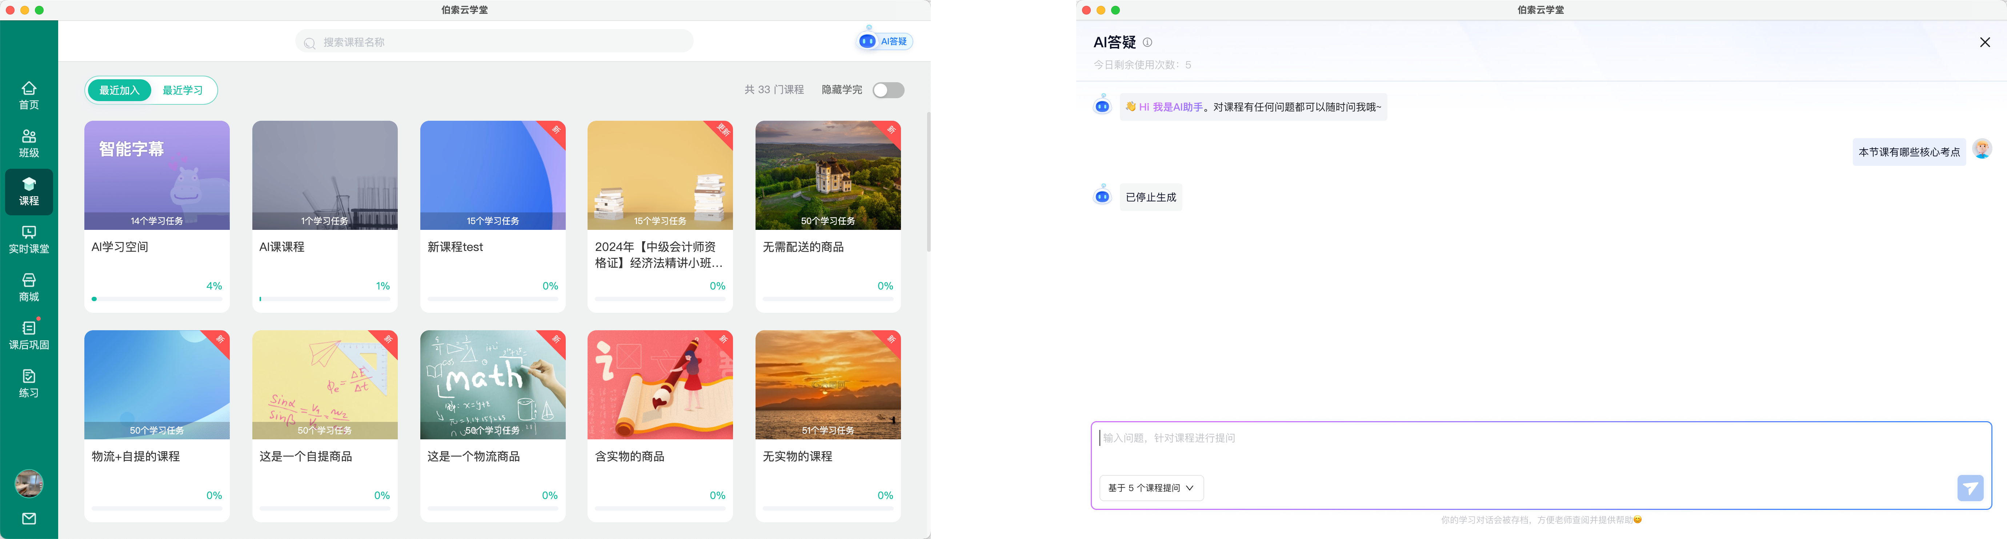Open the 无需配送的商品 course thumbnail
The width and height of the screenshot is (2007, 539).
pyautogui.click(x=828, y=175)
